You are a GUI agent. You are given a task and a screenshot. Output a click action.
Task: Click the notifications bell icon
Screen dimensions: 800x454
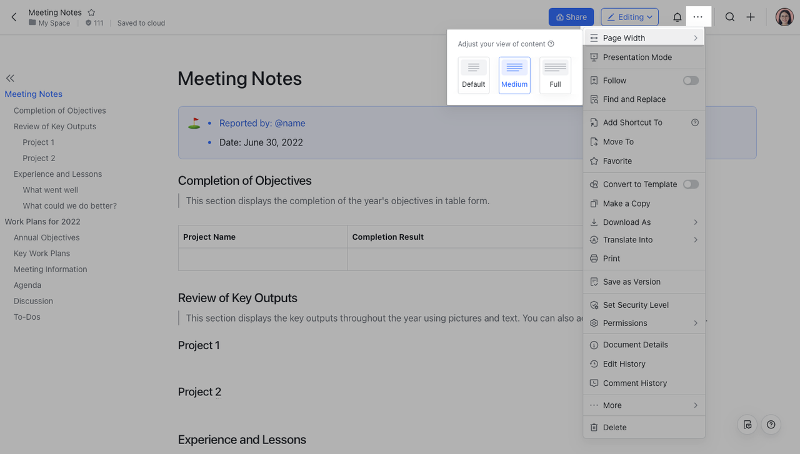pos(677,17)
